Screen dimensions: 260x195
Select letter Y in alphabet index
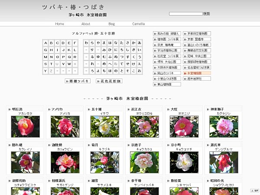pos(45,71)
